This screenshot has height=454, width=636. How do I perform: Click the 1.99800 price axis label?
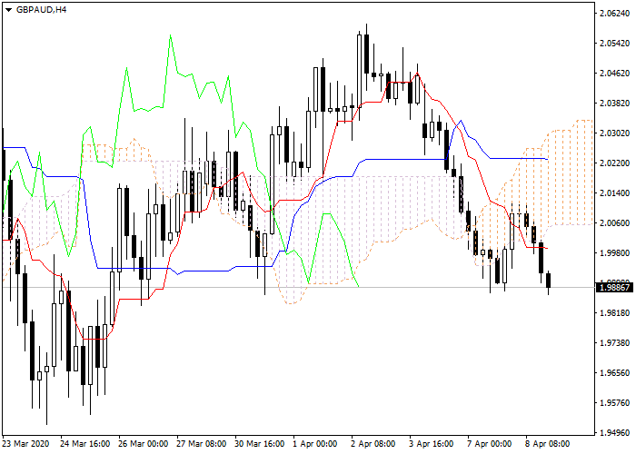click(616, 253)
